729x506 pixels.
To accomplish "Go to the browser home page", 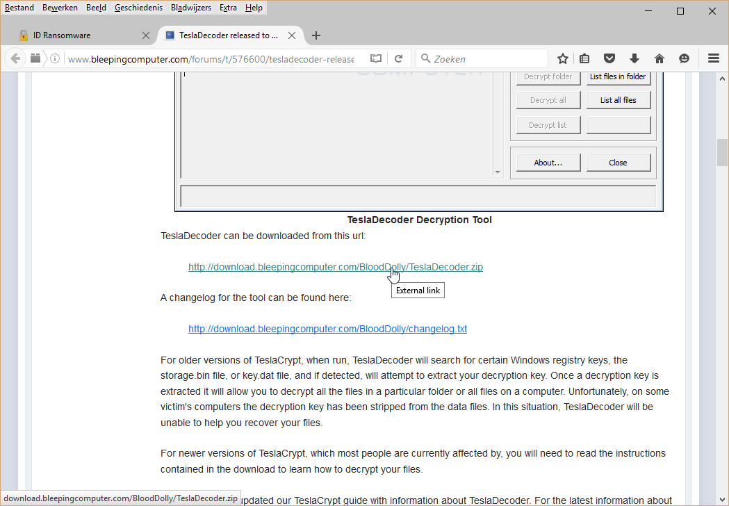I will point(660,59).
